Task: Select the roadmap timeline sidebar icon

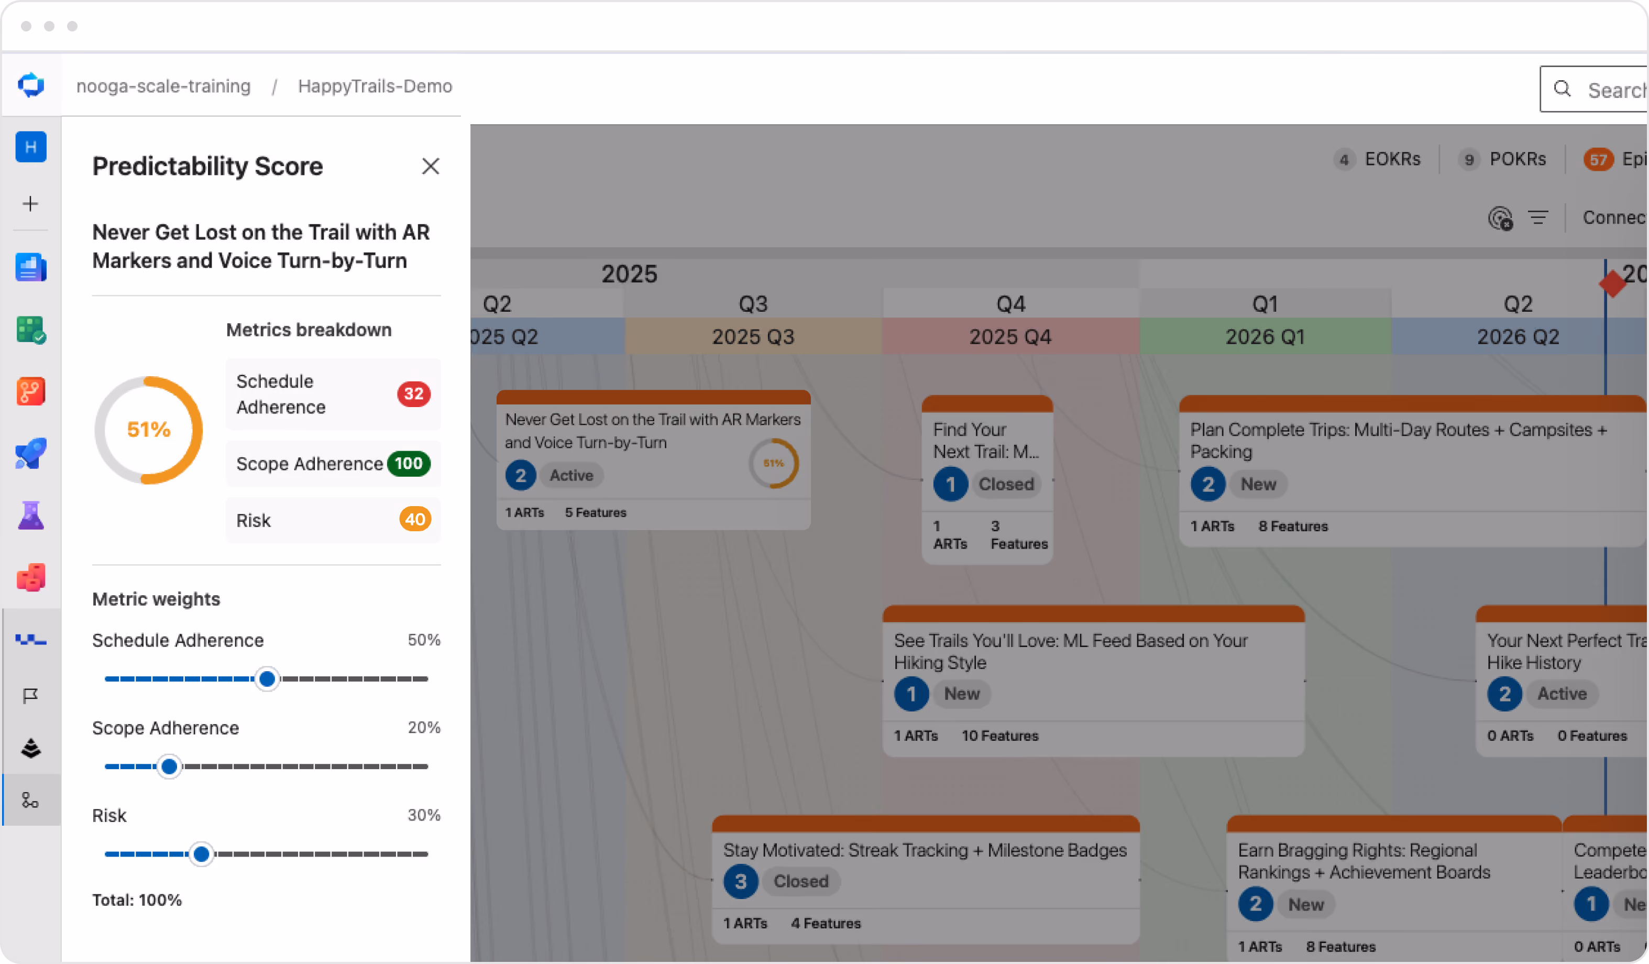Action: (31, 639)
